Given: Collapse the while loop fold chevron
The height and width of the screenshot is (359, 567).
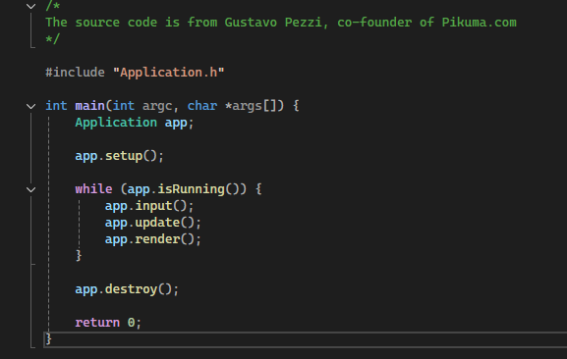Looking at the screenshot, I should point(31,189).
